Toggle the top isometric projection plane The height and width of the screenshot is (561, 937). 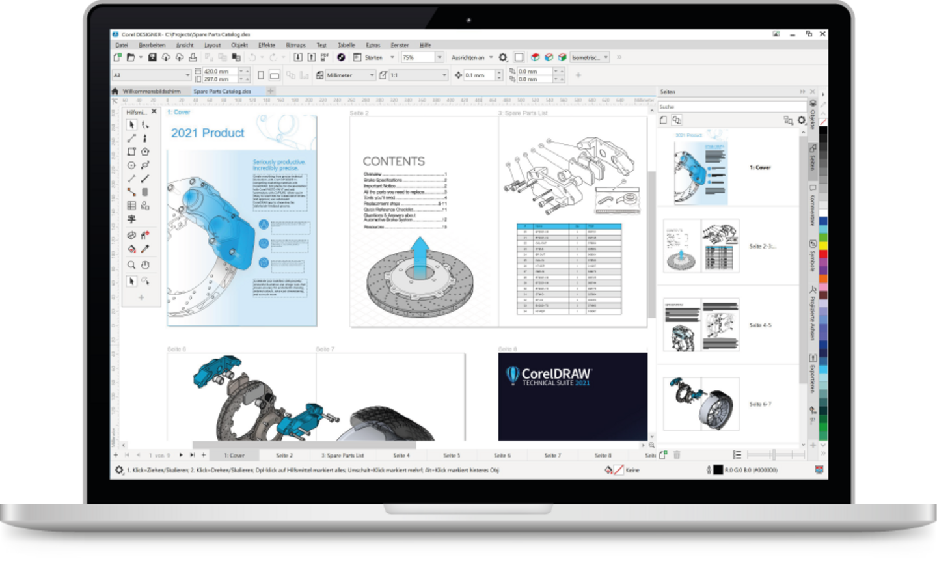[535, 57]
